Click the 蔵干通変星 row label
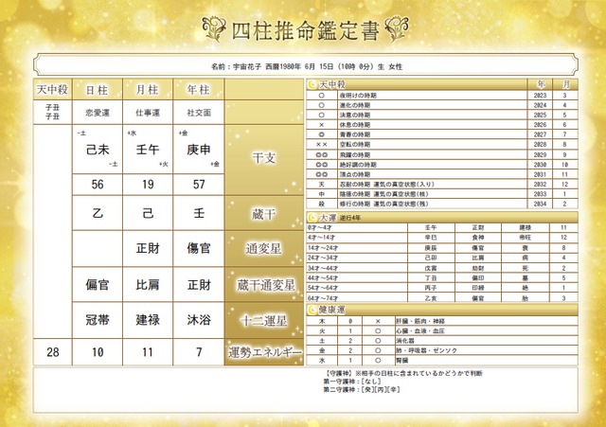The height and width of the screenshot is (427, 606). pyautogui.click(x=264, y=285)
